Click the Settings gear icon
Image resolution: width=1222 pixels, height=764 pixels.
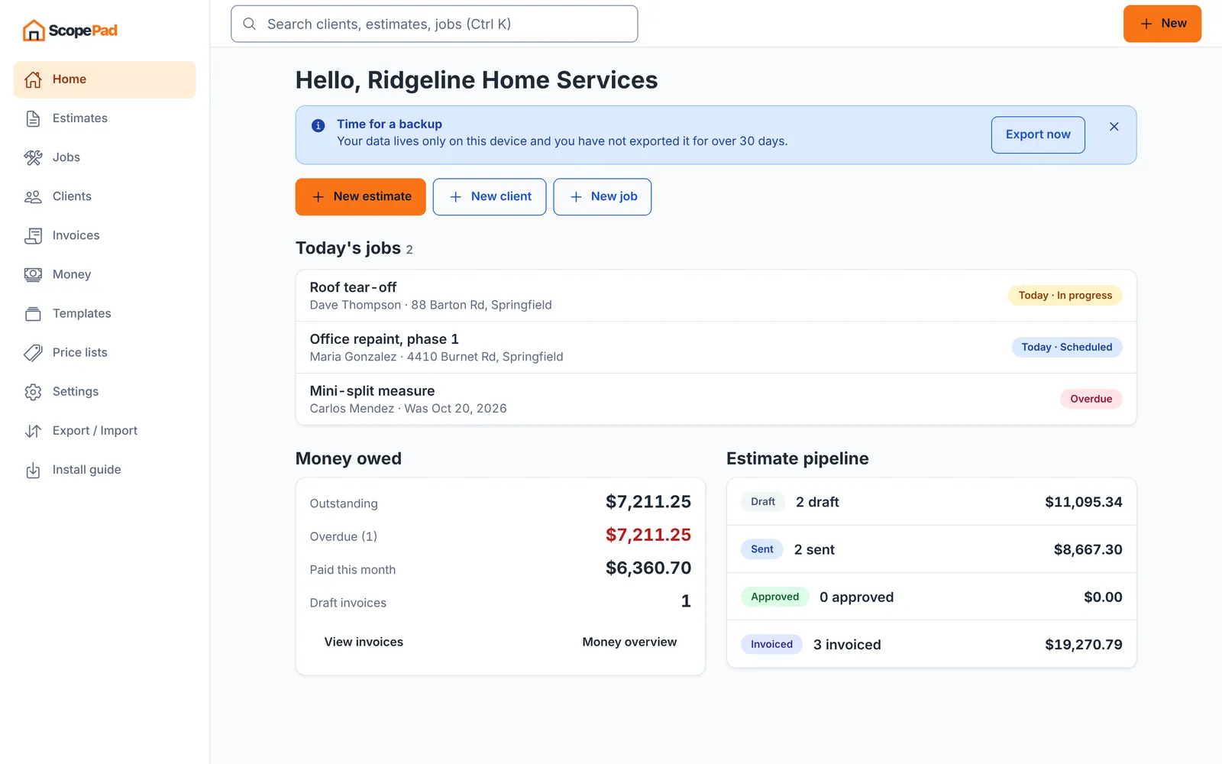[x=33, y=391]
